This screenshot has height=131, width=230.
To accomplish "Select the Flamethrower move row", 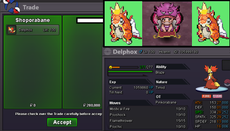I will tap(148, 121).
